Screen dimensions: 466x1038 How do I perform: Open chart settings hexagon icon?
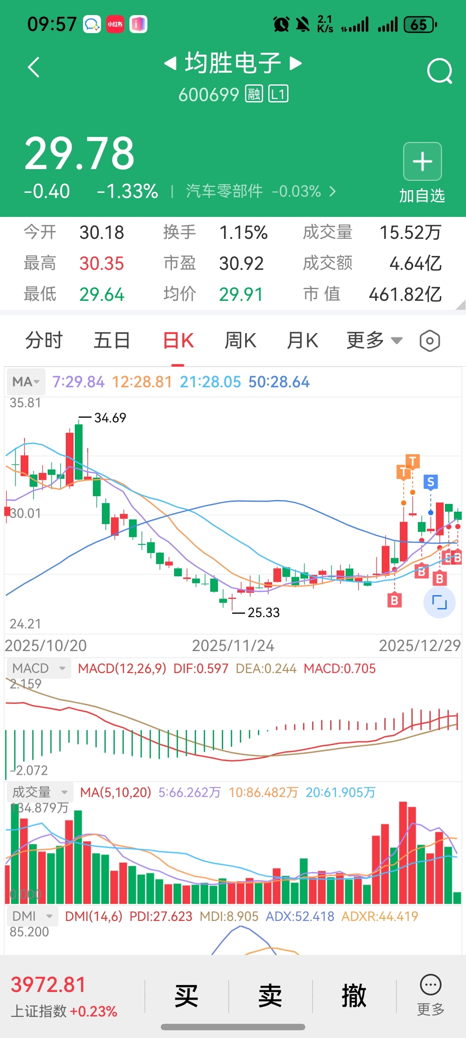coord(429,341)
